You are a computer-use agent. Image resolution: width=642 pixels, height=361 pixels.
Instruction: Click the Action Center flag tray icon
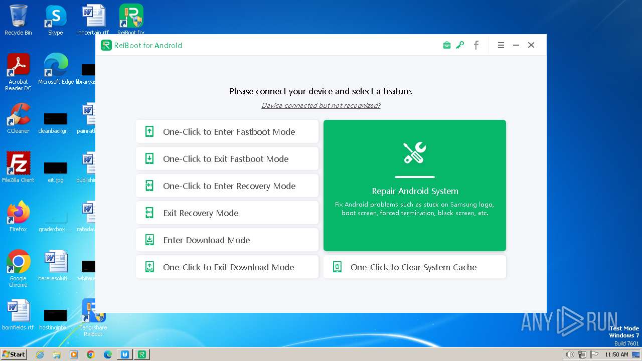tap(594, 354)
